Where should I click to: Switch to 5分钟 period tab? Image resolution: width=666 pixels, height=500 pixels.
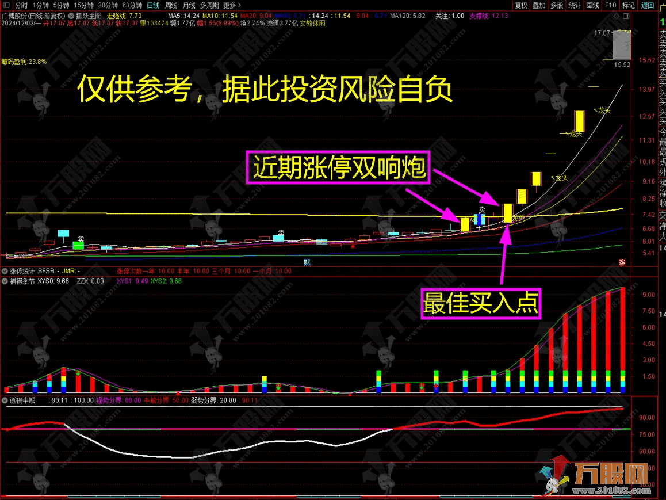pyautogui.click(x=61, y=6)
